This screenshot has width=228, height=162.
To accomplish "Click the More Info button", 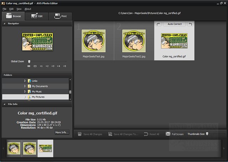I will (x=62, y=133).
